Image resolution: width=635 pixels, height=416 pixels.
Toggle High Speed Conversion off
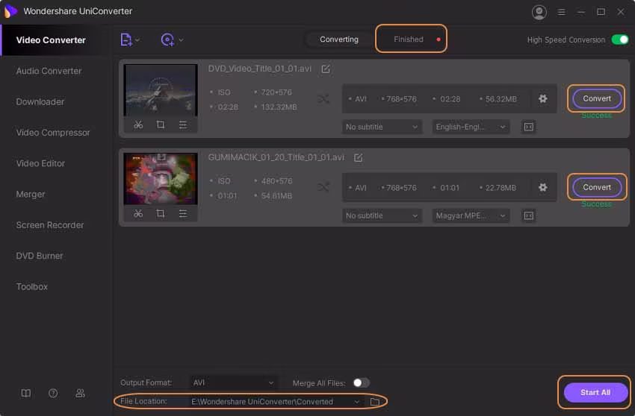tap(620, 40)
